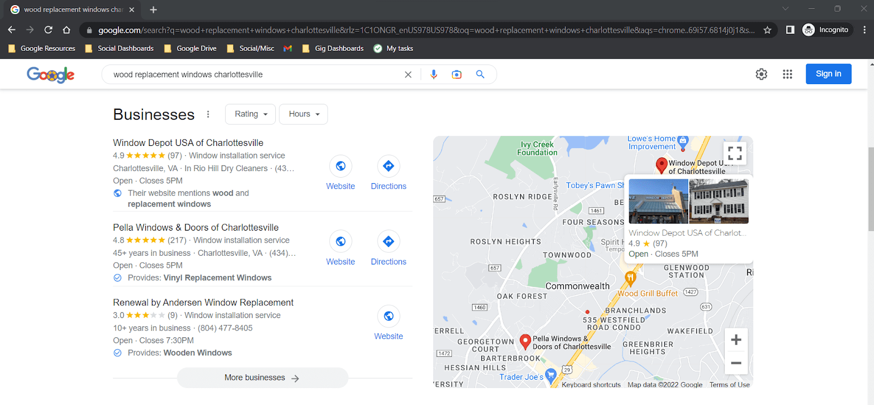Open Gig Dashboards bookmark folder

point(333,49)
